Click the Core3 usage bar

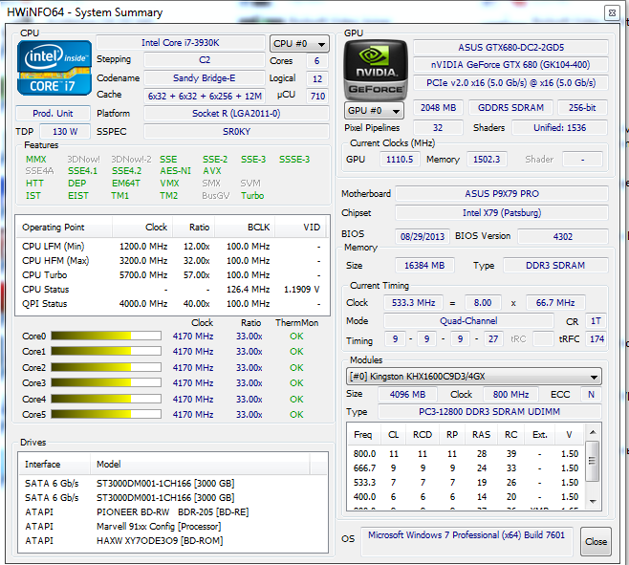106,382
